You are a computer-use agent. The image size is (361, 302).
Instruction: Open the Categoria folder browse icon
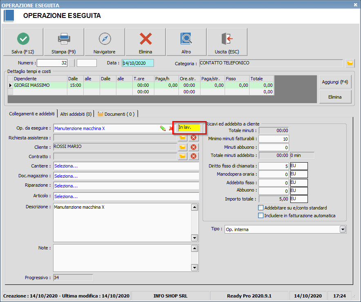tap(350, 63)
